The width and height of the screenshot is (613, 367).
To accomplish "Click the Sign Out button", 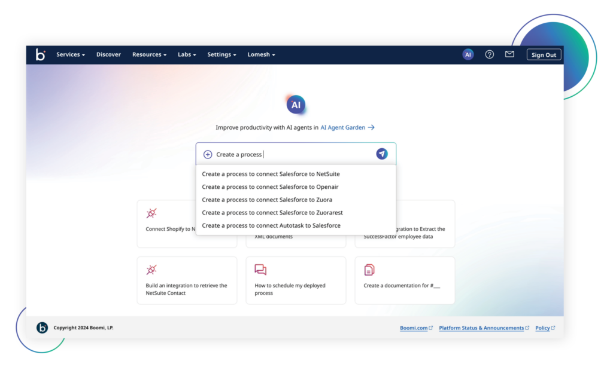I will (544, 54).
